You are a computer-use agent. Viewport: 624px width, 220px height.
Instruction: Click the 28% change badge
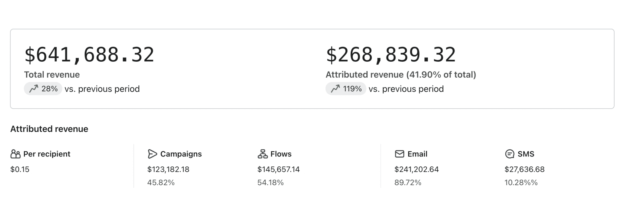pyautogui.click(x=43, y=89)
